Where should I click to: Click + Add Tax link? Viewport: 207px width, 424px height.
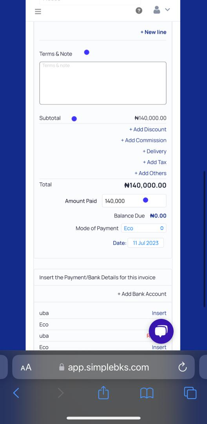(154, 162)
